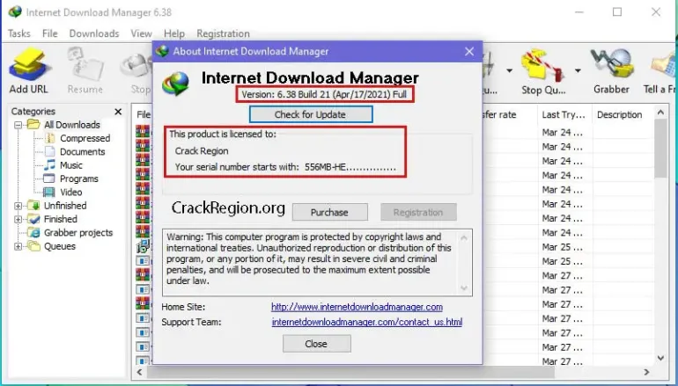Click the Compressed folder icon

pos(50,138)
